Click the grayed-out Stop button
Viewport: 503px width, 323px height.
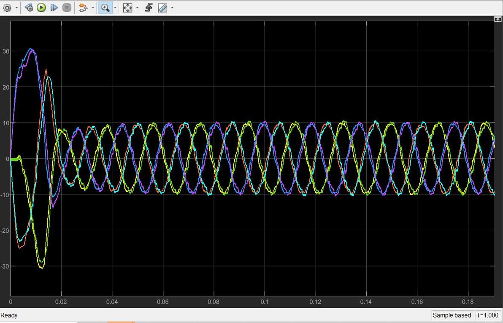point(67,8)
